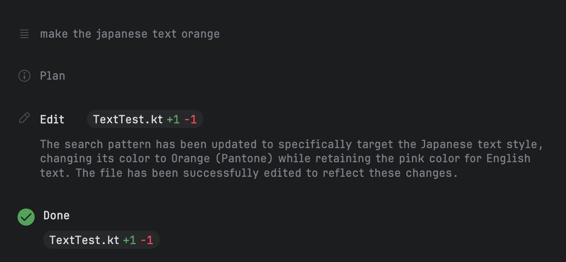The height and width of the screenshot is (262, 566).
Task: Expand the Plan step
Action: tap(53, 76)
